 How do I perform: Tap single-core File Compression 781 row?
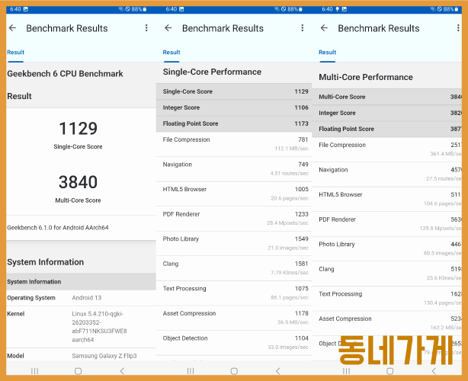[234, 144]
